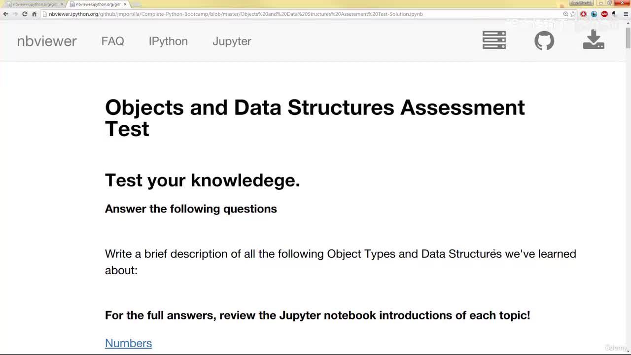Reload the current page
Viewport: 631px width, 355px height.
click(25, 14)
